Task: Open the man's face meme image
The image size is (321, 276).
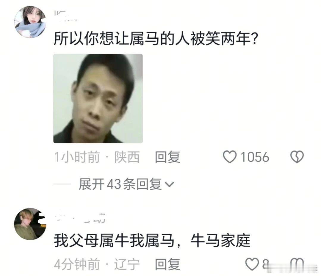Action: (x=98, y=98)
